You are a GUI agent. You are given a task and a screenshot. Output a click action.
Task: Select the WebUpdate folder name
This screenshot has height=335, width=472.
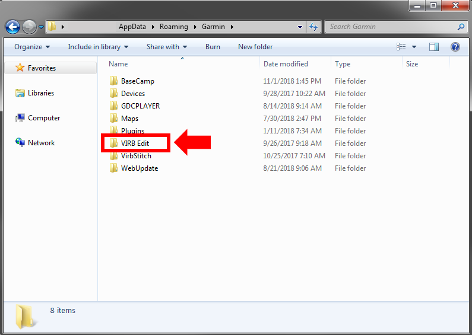[x=140, y=168]
